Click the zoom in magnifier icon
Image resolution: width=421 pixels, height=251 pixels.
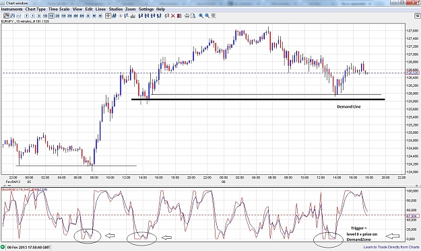point(201,16)
